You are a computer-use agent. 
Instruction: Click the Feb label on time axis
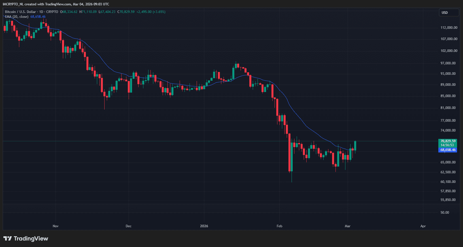click(279, 226)
